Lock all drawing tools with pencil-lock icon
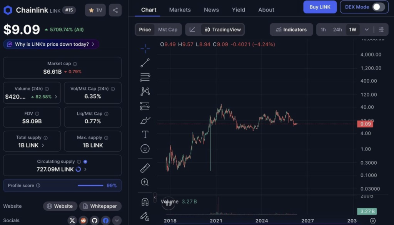This screenshot has height=225, width=394. [145, 216]
